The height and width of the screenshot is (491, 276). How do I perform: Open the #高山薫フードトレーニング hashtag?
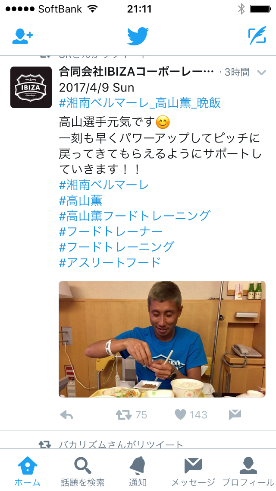[x=135, y=216]
